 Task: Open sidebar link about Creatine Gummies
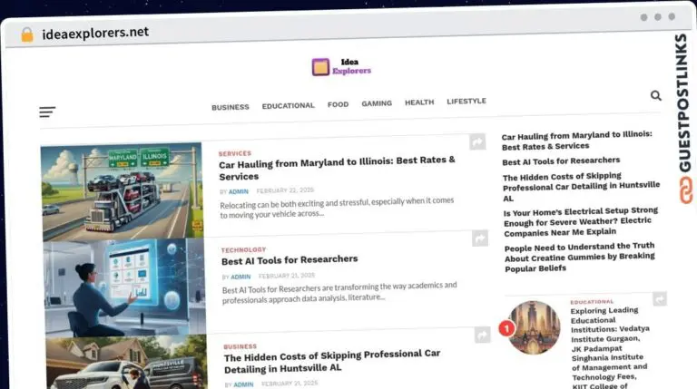click(579, 257)
